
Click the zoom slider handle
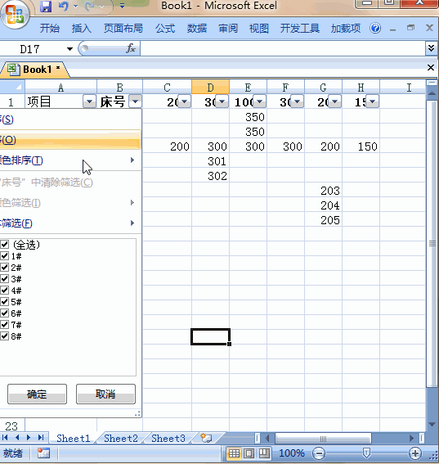coord(366,453)
